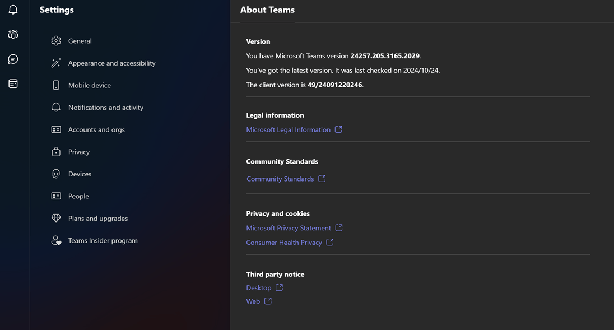Screen dimensions: 614x330
Task: Click the diamond icon beside Plans and upgrades
Action: click(56, 218)
